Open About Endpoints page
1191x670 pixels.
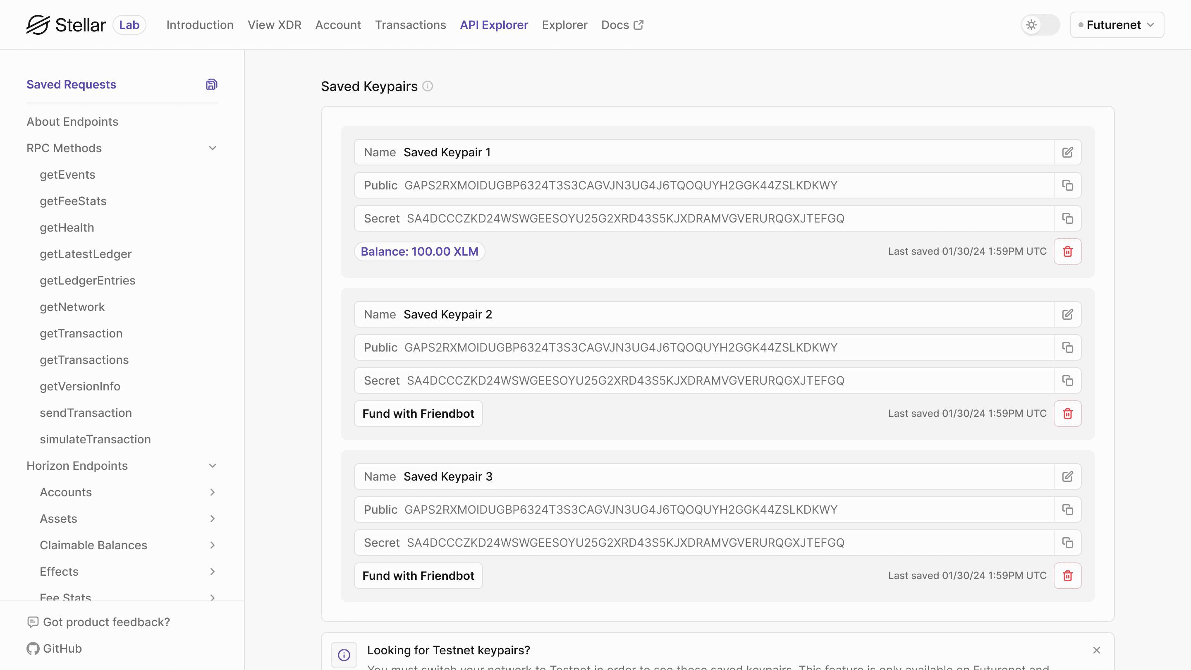(x=72, y=122)
